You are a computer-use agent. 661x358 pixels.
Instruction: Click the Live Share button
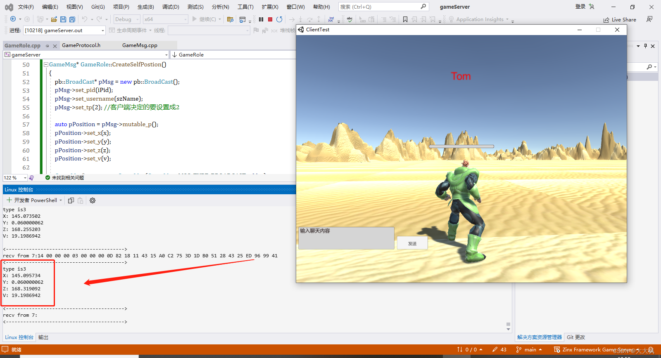click(x=619, y=19)
